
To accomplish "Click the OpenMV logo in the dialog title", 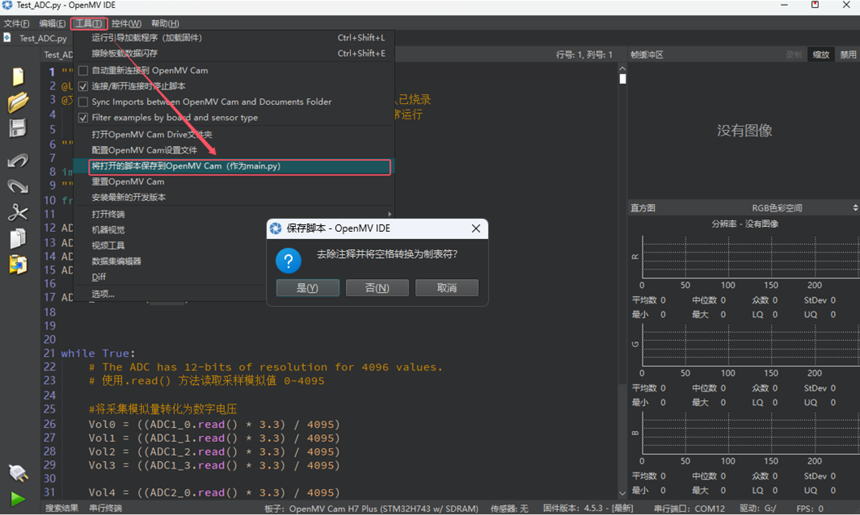I will tap(276, 229).
